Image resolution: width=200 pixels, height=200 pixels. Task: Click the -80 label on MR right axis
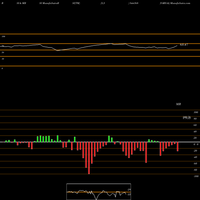pyautogui.click(x=195, y=170)
